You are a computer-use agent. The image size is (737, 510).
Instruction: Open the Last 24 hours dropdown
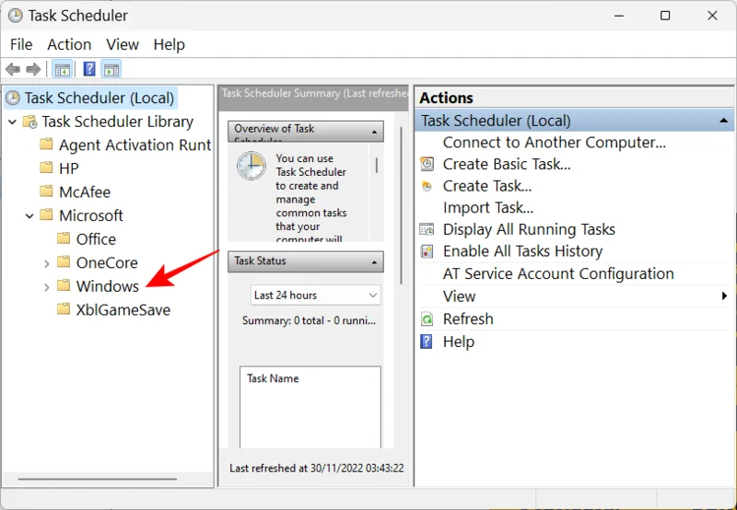(x=315, y=296)
